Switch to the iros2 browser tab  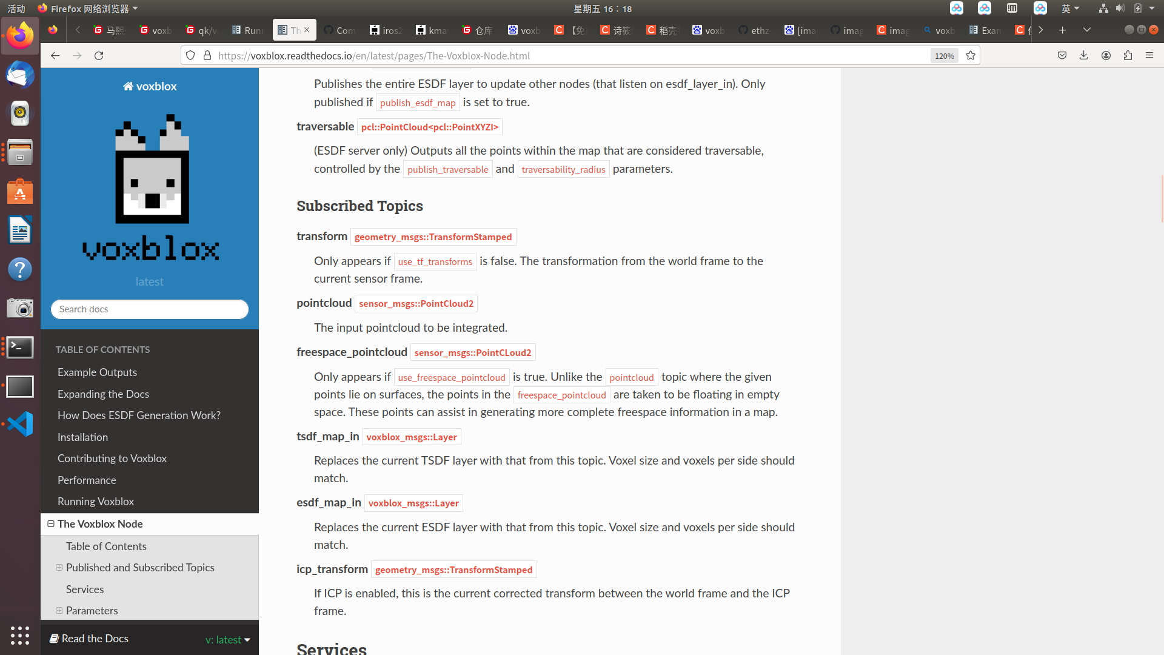[x=386, y=30]
